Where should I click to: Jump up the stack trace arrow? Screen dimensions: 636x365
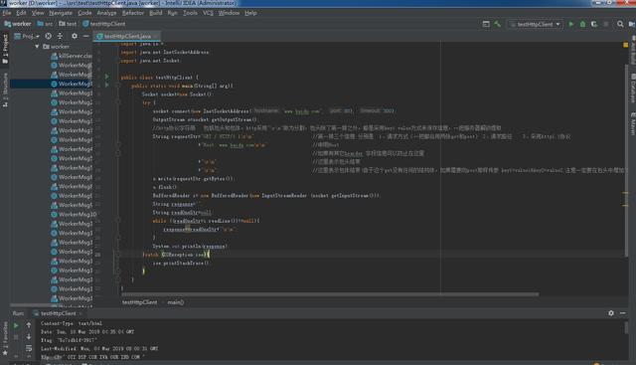click(29, 325)
